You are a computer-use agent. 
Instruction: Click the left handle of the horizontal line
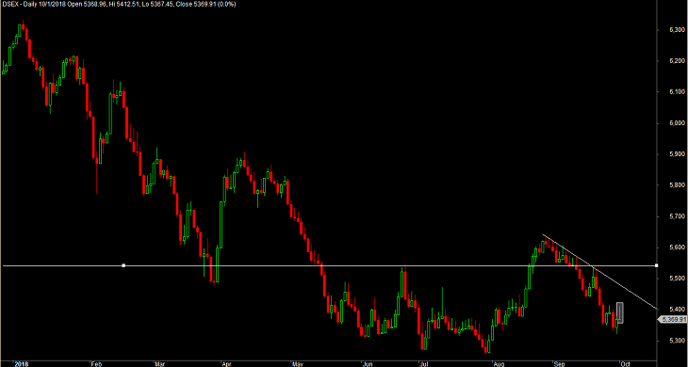(x=123, y=265)
